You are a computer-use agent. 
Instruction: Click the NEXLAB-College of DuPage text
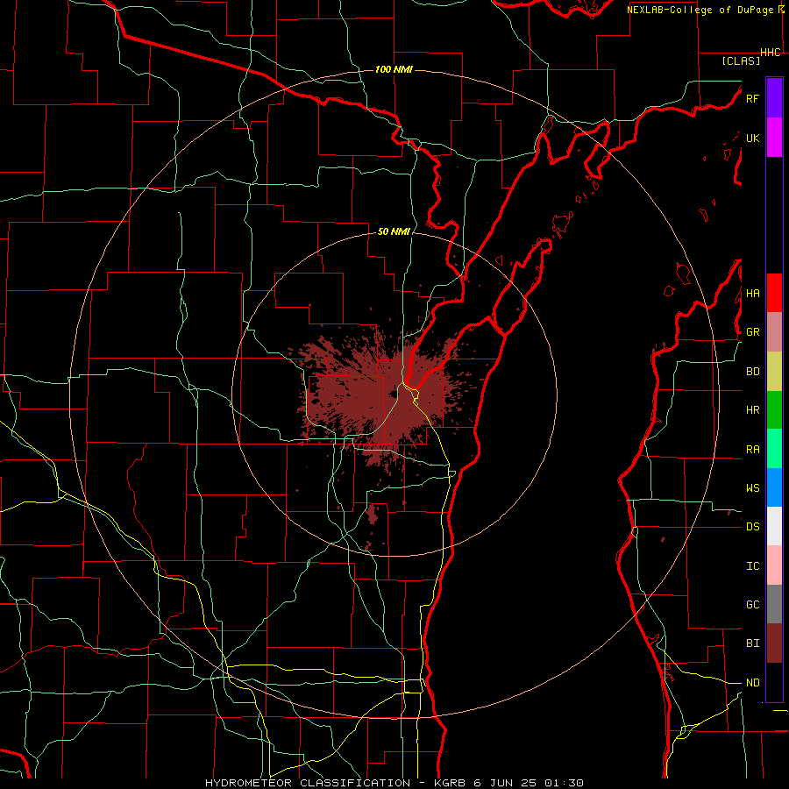click(700, 10)
